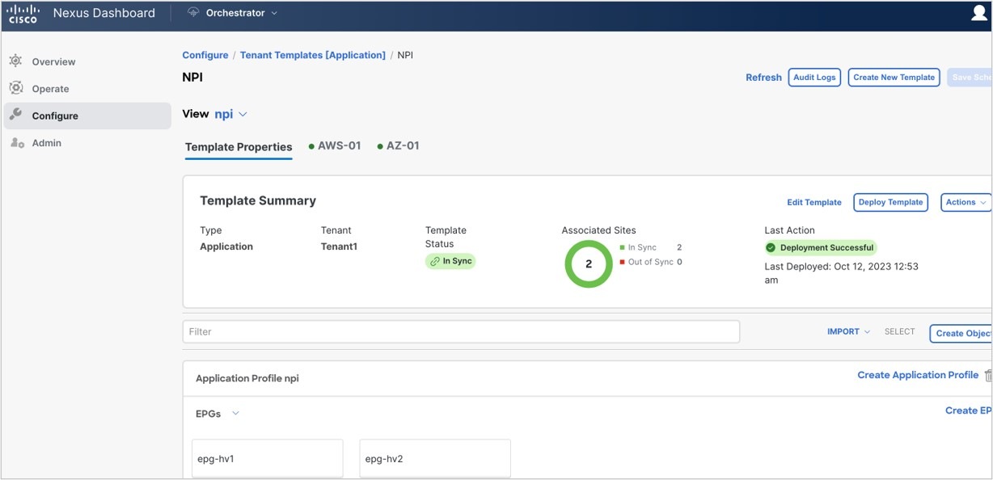993x480 pixels.
Task: Collapse the EPGs section
Action: (235, 413)
